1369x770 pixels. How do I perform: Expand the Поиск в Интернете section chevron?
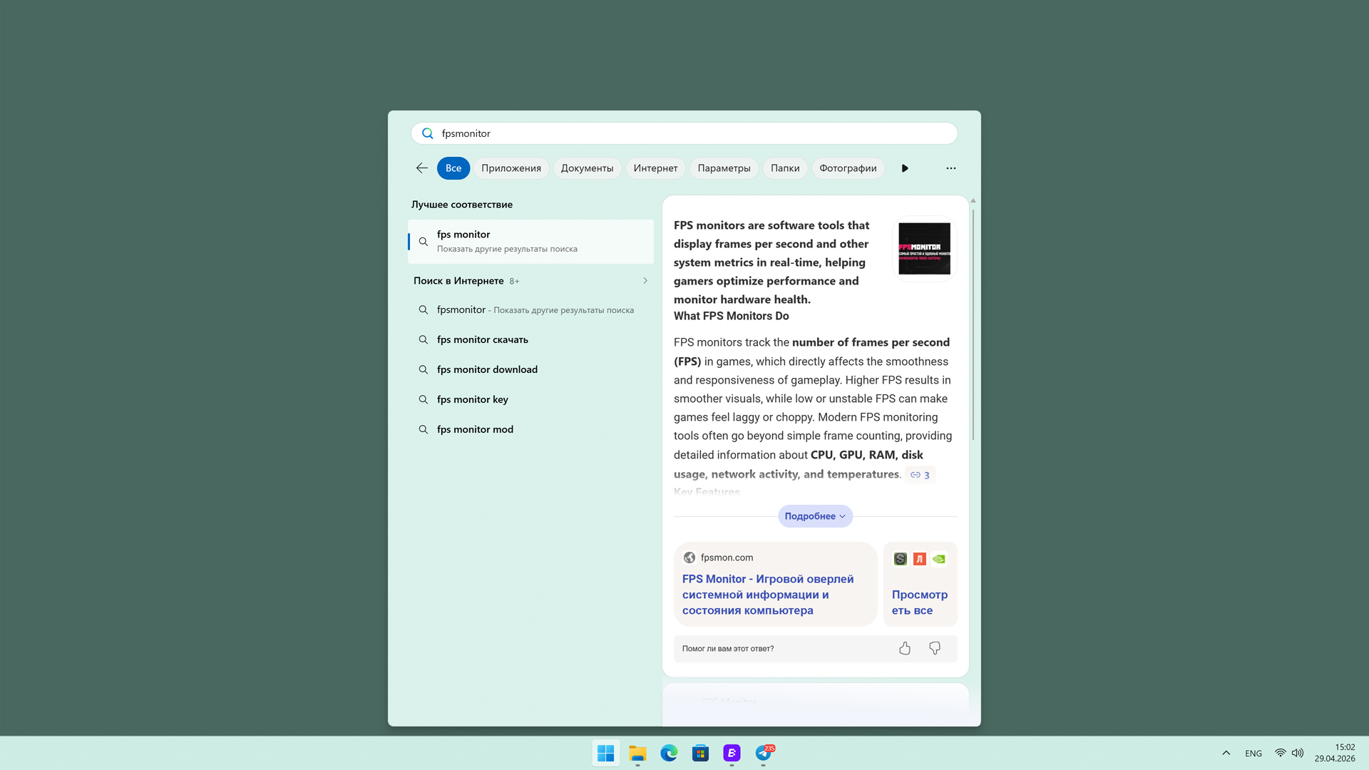pos(645,281)
